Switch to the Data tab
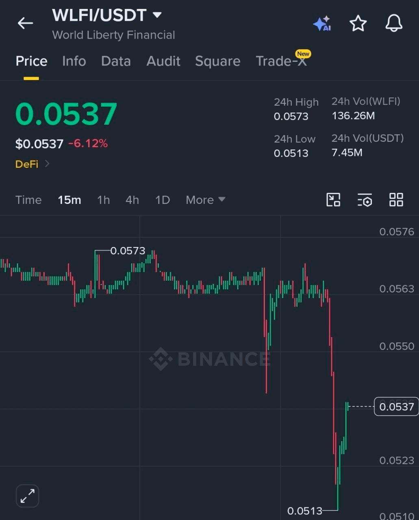Screen dimensions: 419x520 [x=116, y=61]
